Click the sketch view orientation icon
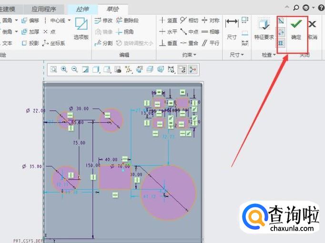The image size is (325, 243). coord(139,69)
